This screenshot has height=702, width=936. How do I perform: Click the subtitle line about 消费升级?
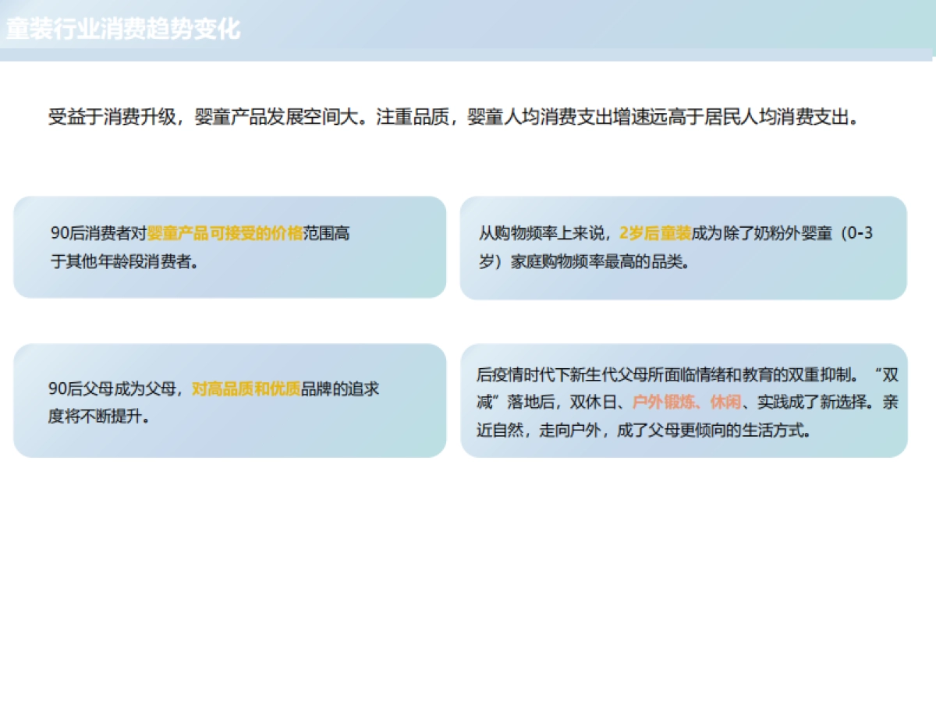tap(452, 119)
